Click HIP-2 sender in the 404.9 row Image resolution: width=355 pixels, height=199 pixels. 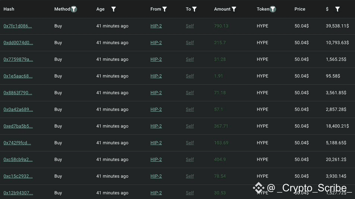pos(156,160)
